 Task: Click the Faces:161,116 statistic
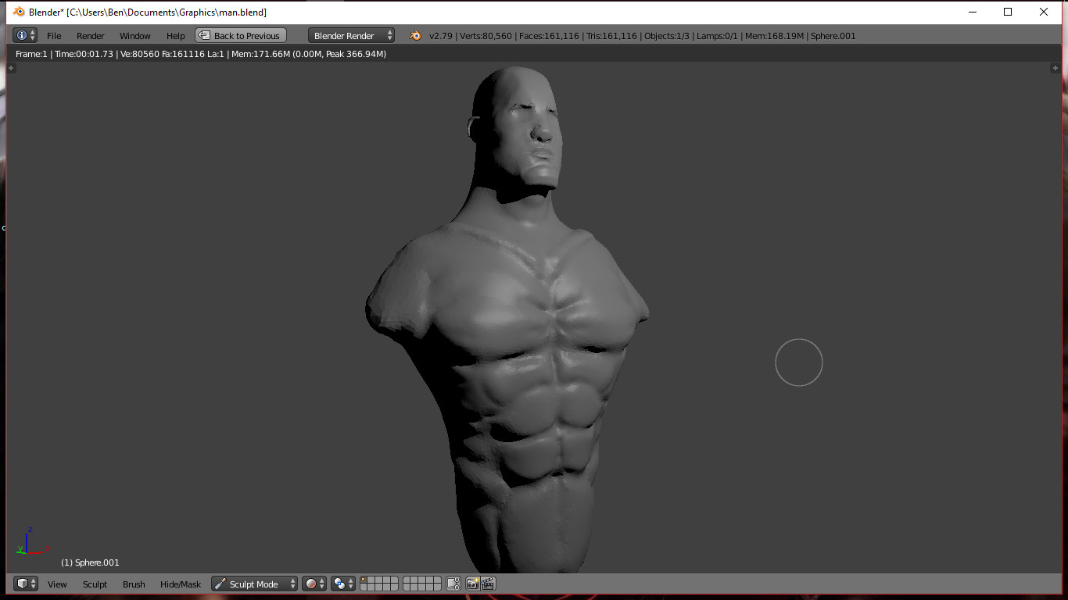549,36
